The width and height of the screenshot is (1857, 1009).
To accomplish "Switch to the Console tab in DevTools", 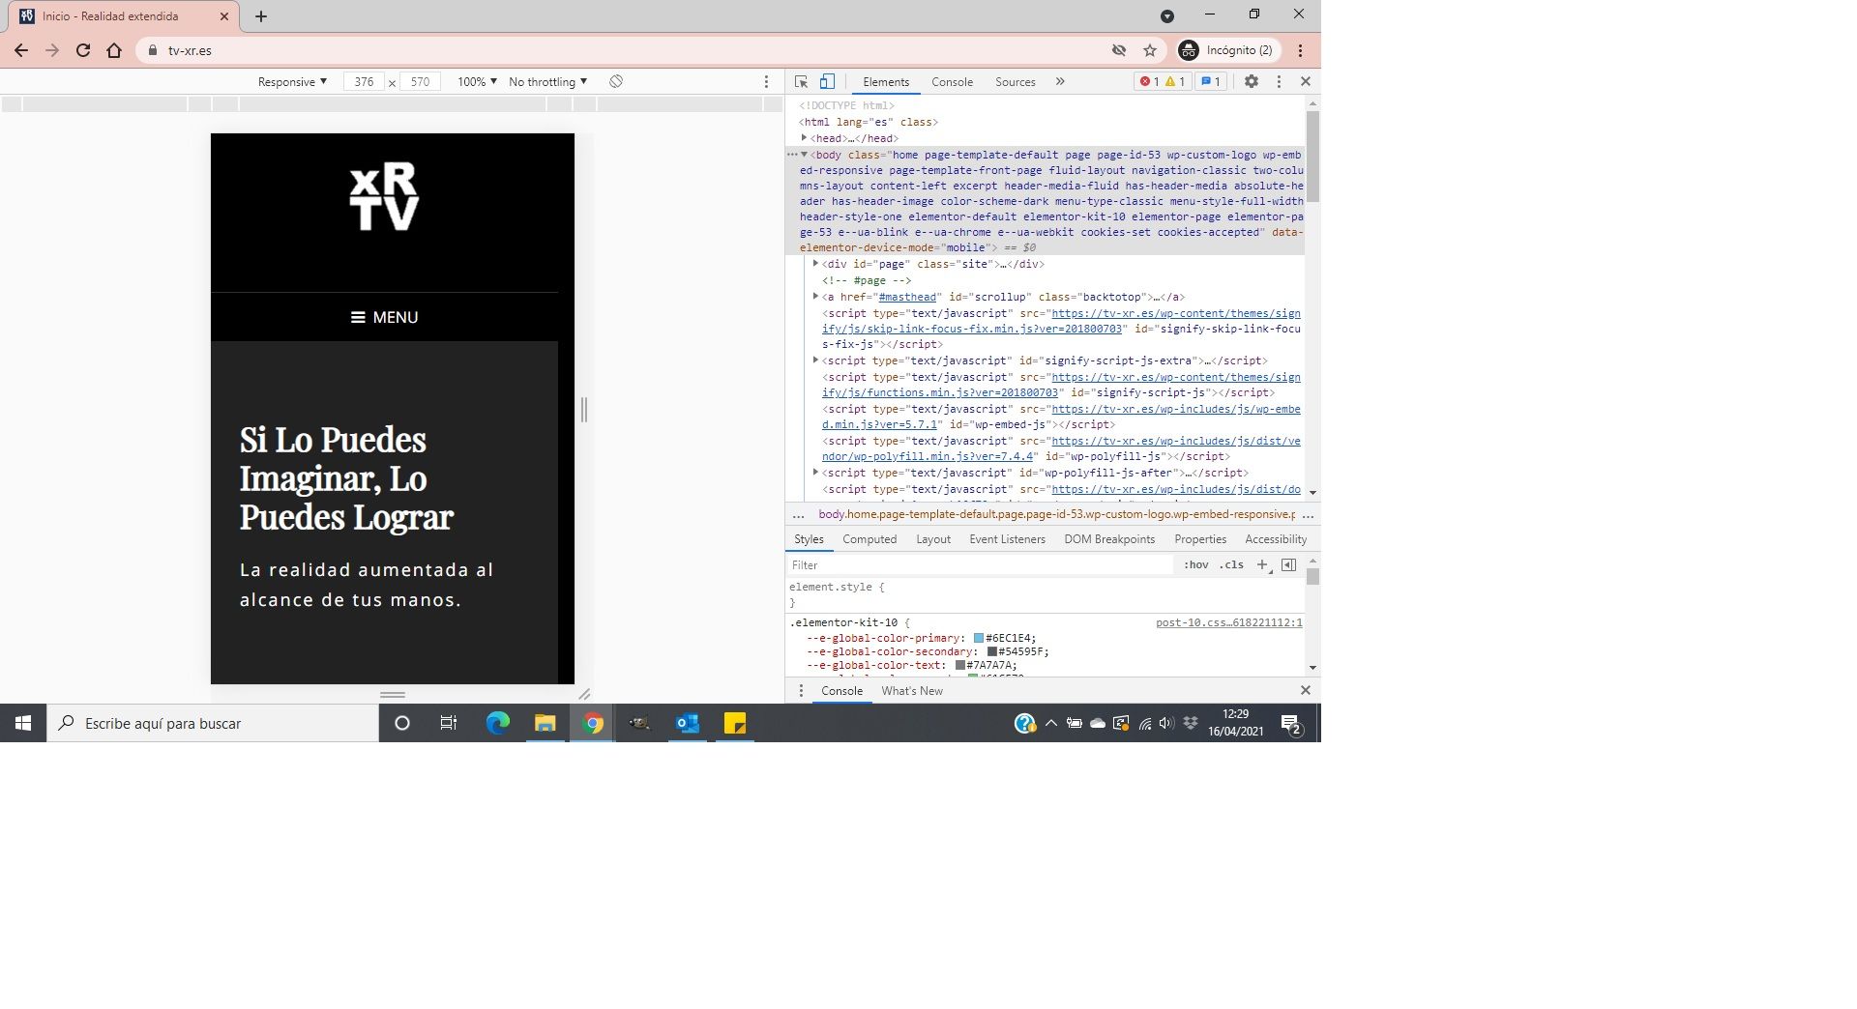I will (x=952, y=82).
